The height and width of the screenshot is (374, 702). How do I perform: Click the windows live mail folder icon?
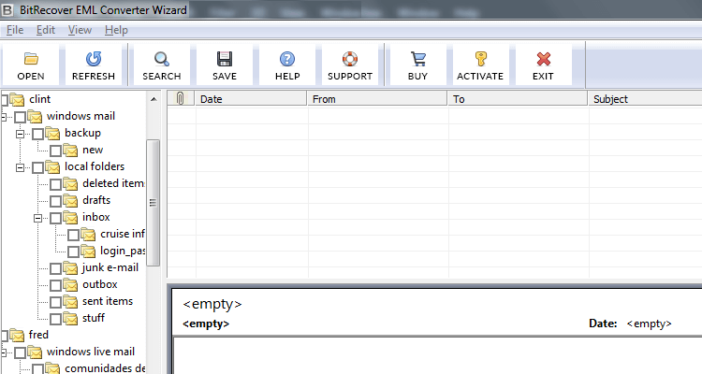click(35, 352)
